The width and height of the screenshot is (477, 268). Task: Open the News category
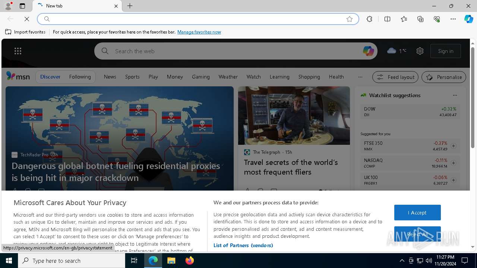click(110, 77)
